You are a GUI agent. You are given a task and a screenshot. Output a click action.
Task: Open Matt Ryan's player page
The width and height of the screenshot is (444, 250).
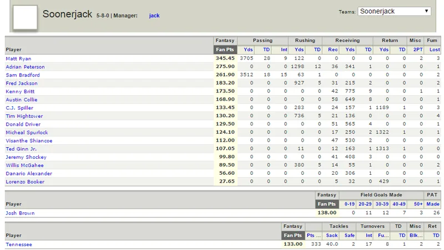(18, 59)
